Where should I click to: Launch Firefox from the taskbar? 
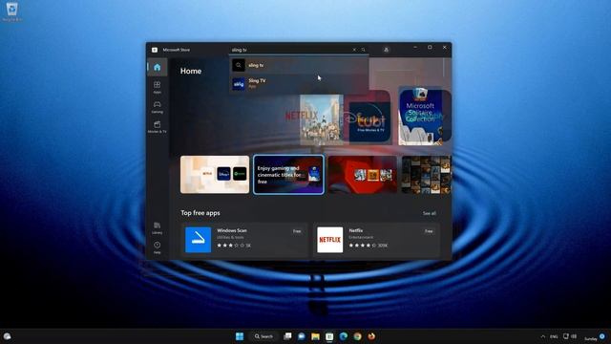[x=371, y=336]
